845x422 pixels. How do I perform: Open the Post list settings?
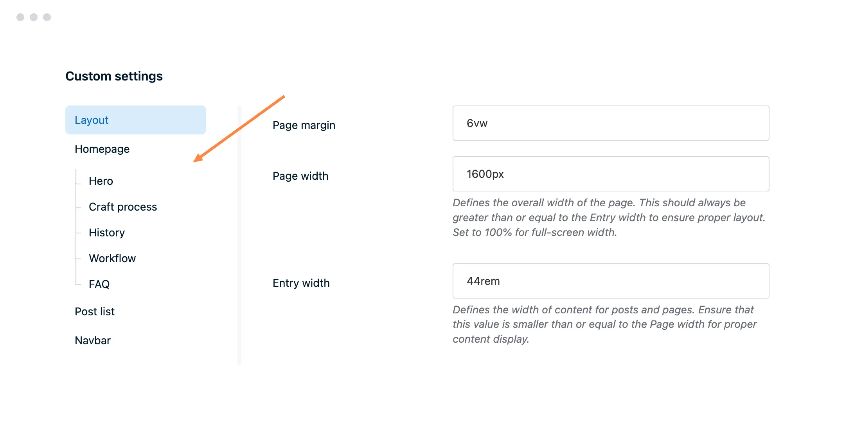click(94, 311)
